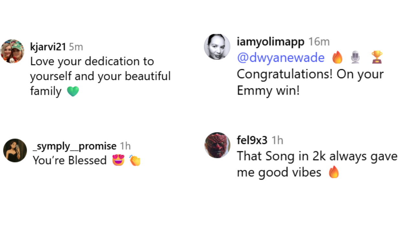Viewport: 414px width, 233px height.
Task: Click the iamyolimapp username
Action: 270,42
